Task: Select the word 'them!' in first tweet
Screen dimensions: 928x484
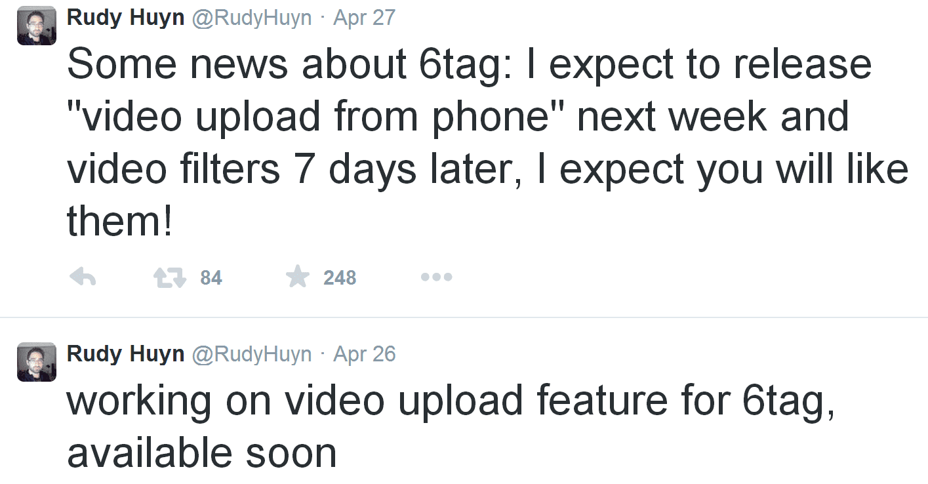Action: tap(120, 222)
